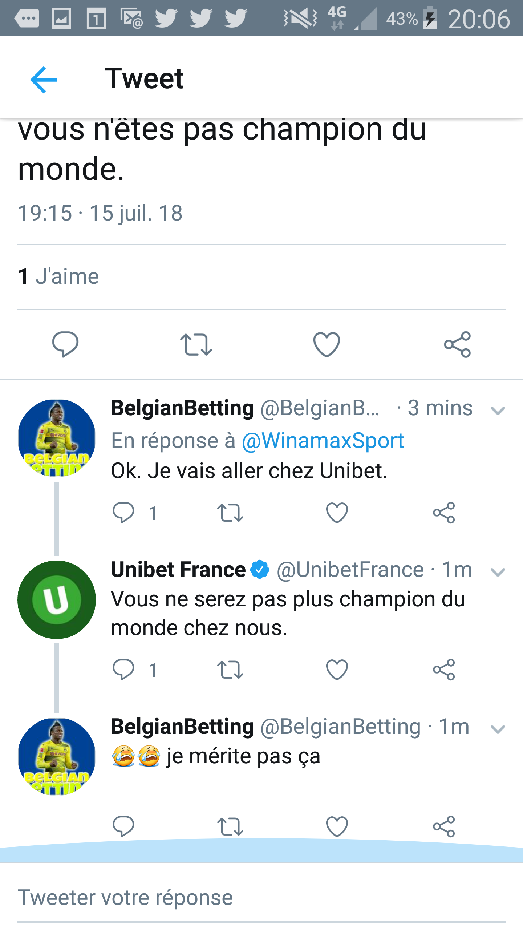Share the 'je mérite pas ça' tweet
Screen dimensions: 523x930
click(444, 826)
